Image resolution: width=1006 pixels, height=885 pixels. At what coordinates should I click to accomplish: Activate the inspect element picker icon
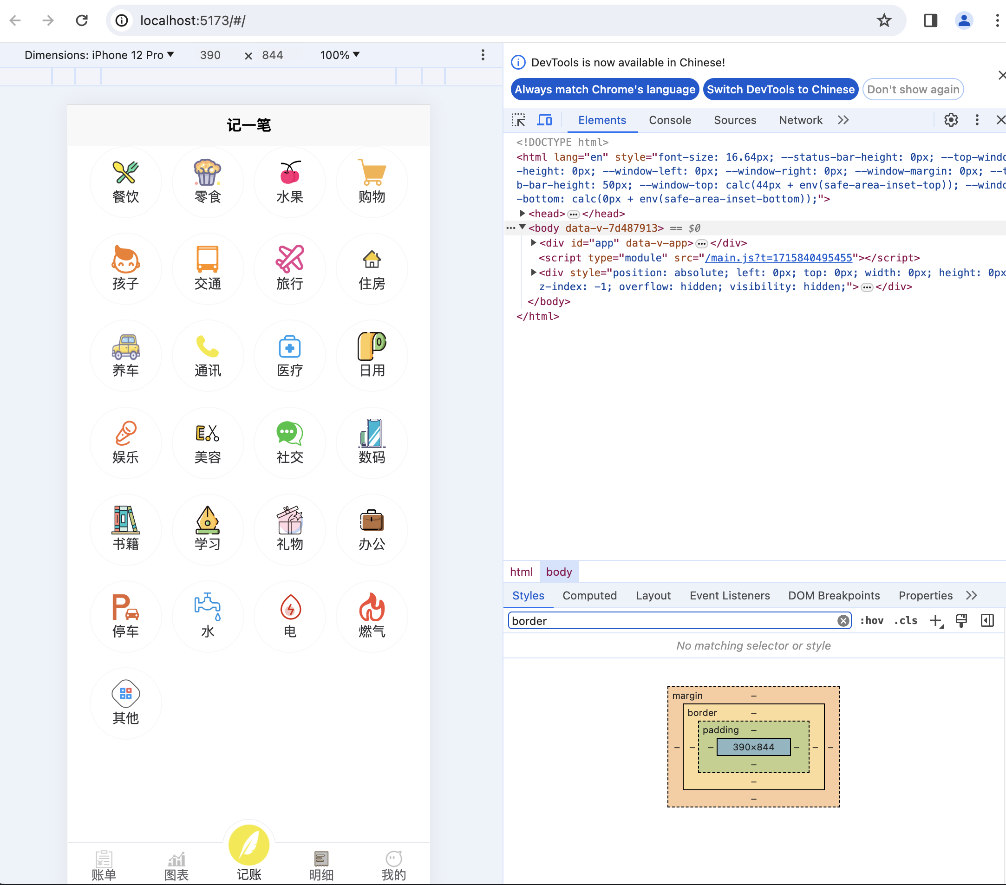[x=518, y=120]
